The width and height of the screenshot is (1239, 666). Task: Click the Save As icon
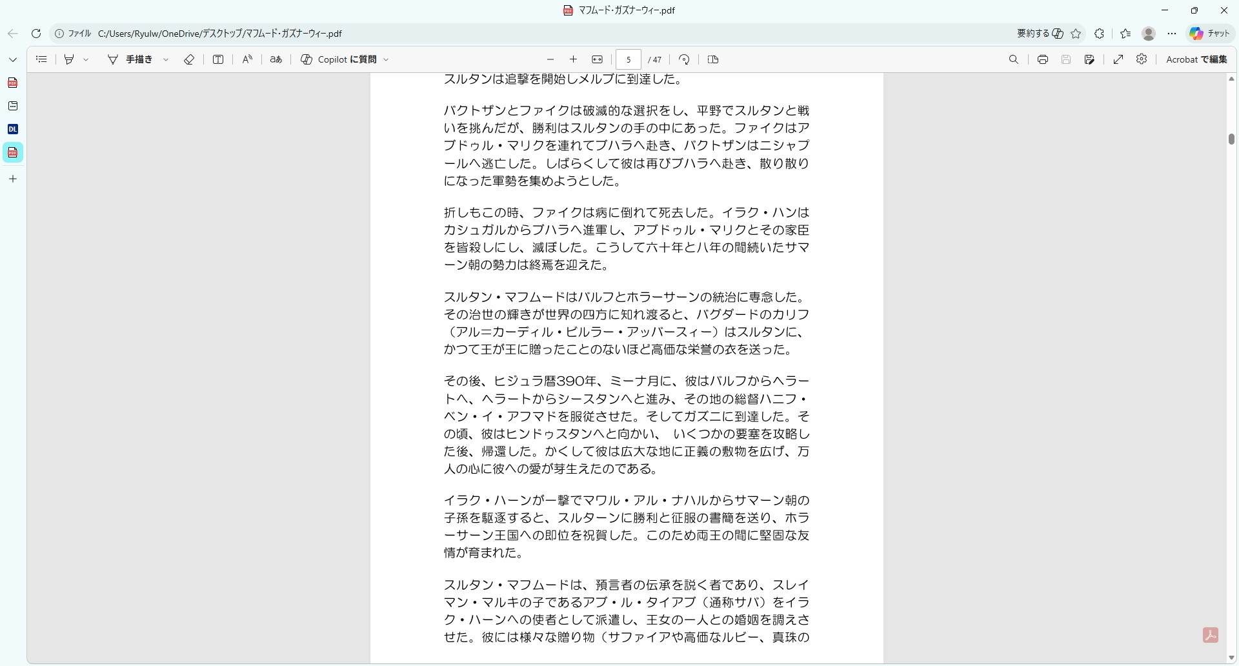point(1089,59)
